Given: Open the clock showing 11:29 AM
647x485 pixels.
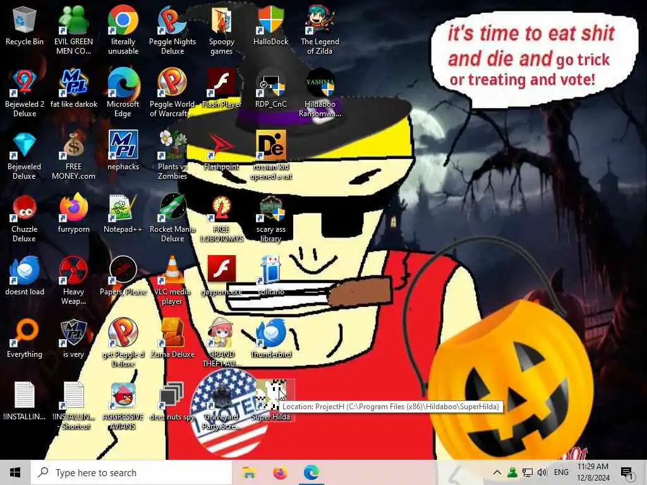Looking at the screenshot, I should click(593, 472).
